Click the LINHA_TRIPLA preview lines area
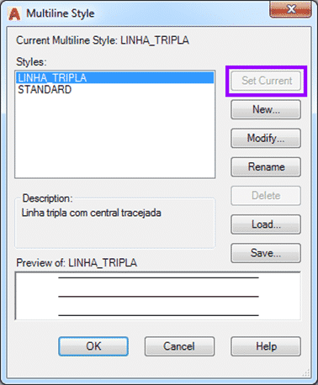This screenshot has height=385, width=318. tap(158, 296)
